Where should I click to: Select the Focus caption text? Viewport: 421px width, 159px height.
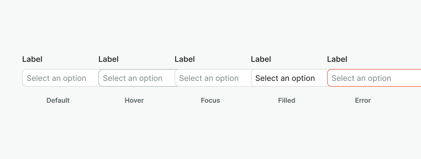click(x=210, y=100)
